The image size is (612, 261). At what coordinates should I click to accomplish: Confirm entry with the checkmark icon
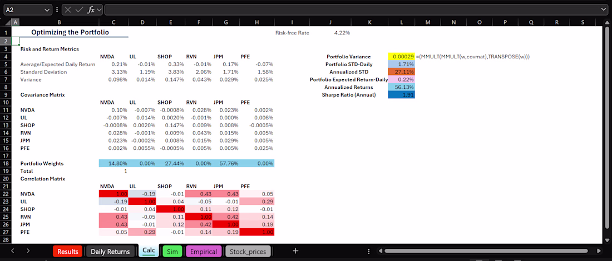pos(79,10)
